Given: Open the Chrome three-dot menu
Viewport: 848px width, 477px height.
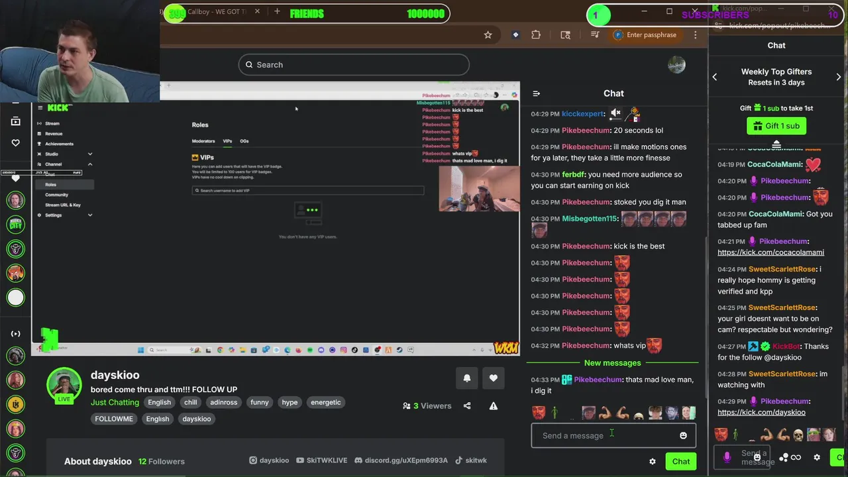Looking at the screenshot, I should [695, 35].
